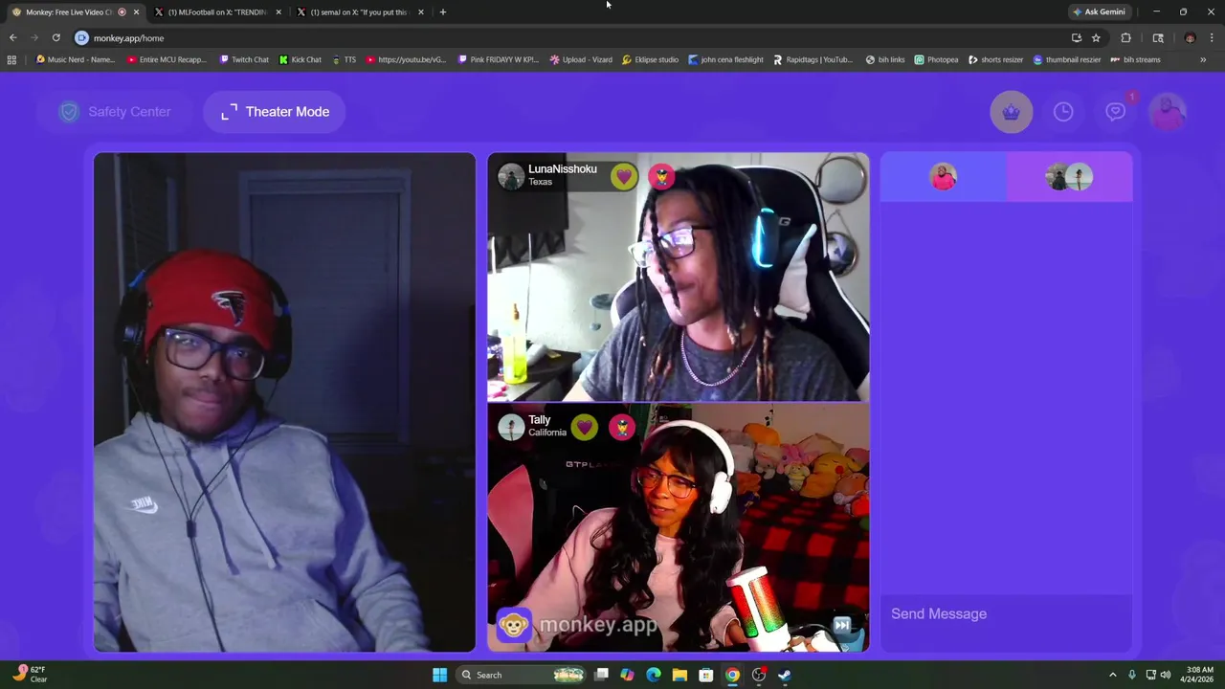The width and height of the screenshot is (1225, 689).
Task: Open the messages chat bubble icon
Action: coord(1115,112)
